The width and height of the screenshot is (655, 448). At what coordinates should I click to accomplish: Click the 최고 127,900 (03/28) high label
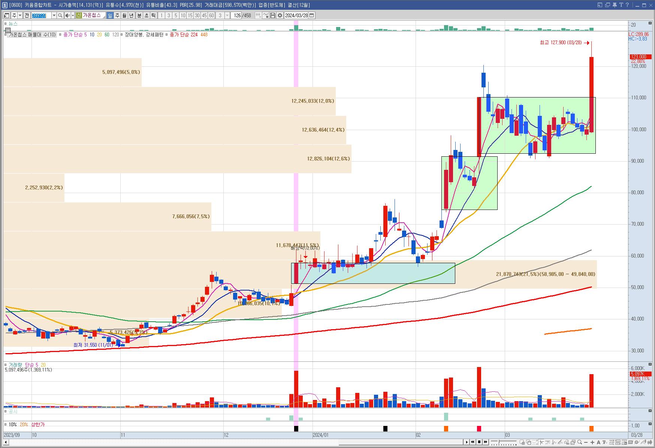click(561, 43)
